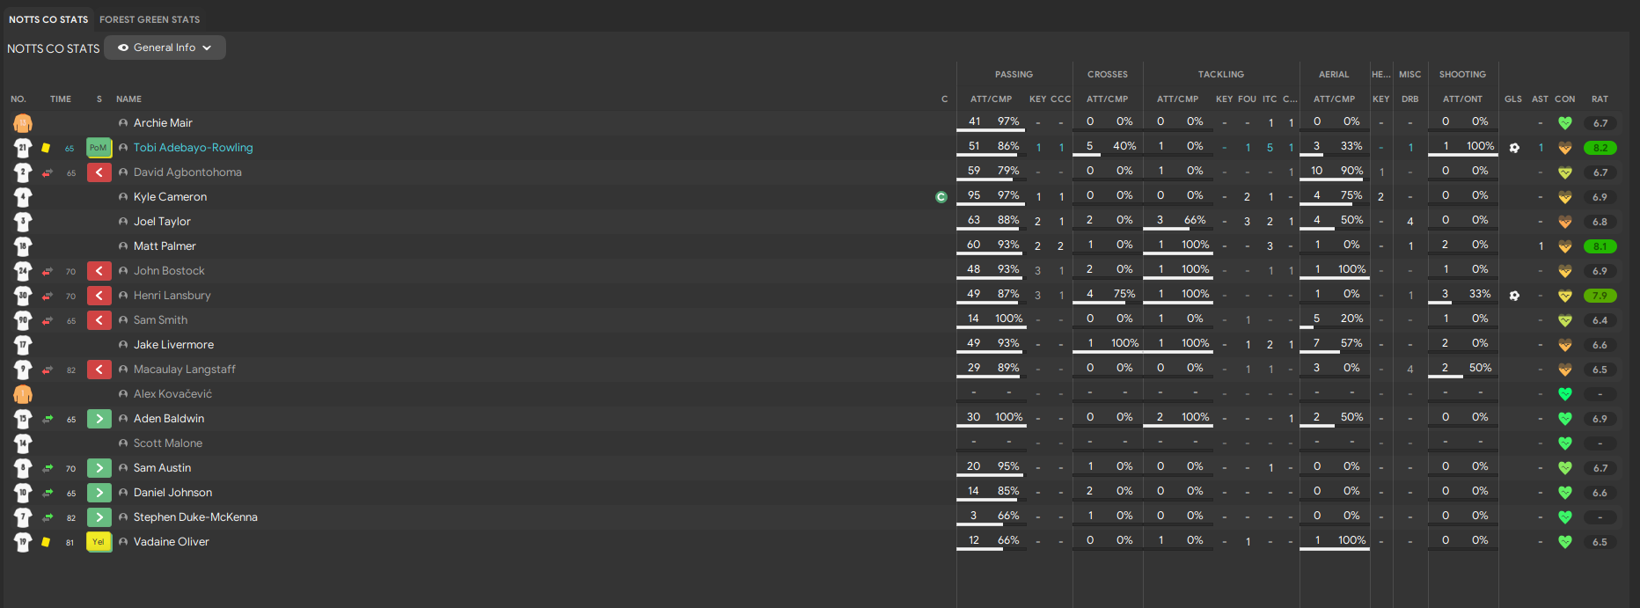Viewport: 1640px width, 608px height.
Task: Click the goal icon in Tobi Adebayo-Rowling's row
Action: coord(1514,148)
